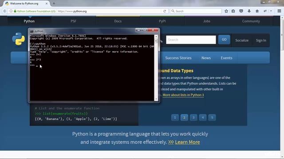Open the Jobs top navigation tab
The height and width of the screenshot is (159, 284).
207,21
